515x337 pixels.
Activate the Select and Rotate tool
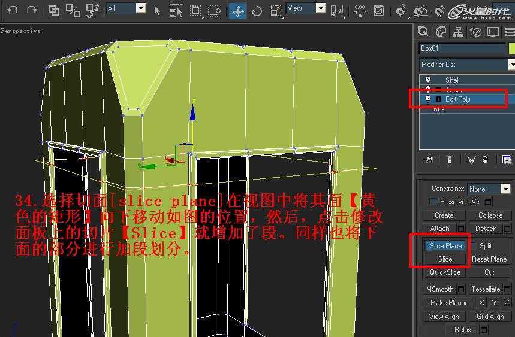point(257,11)
